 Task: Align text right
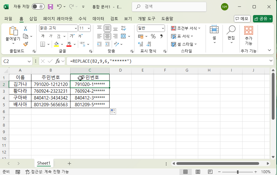115,36
